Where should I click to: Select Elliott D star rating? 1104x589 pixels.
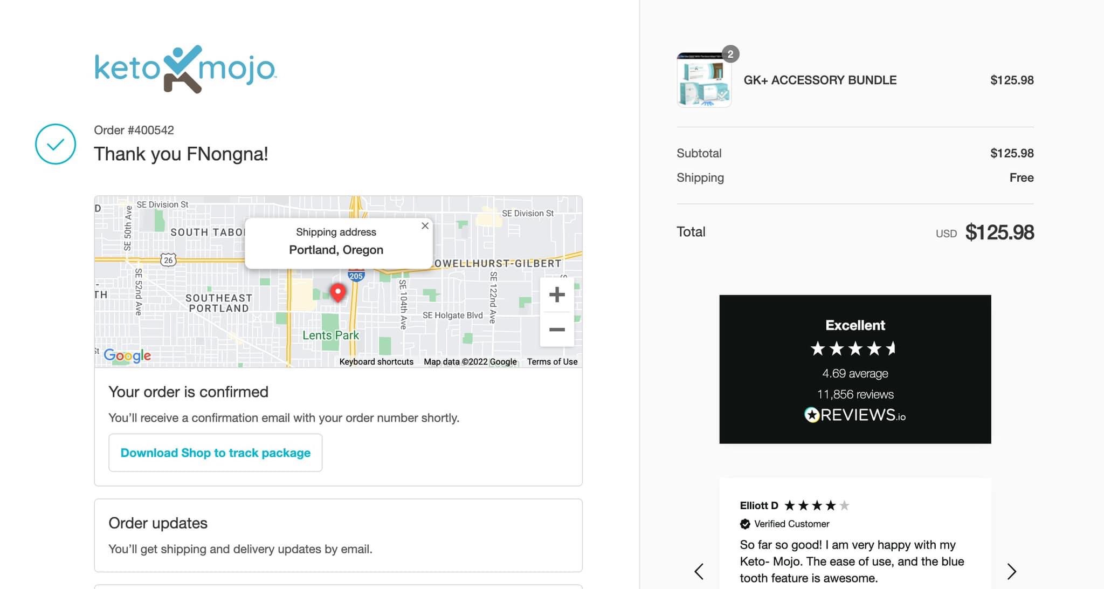pos(817,505)
